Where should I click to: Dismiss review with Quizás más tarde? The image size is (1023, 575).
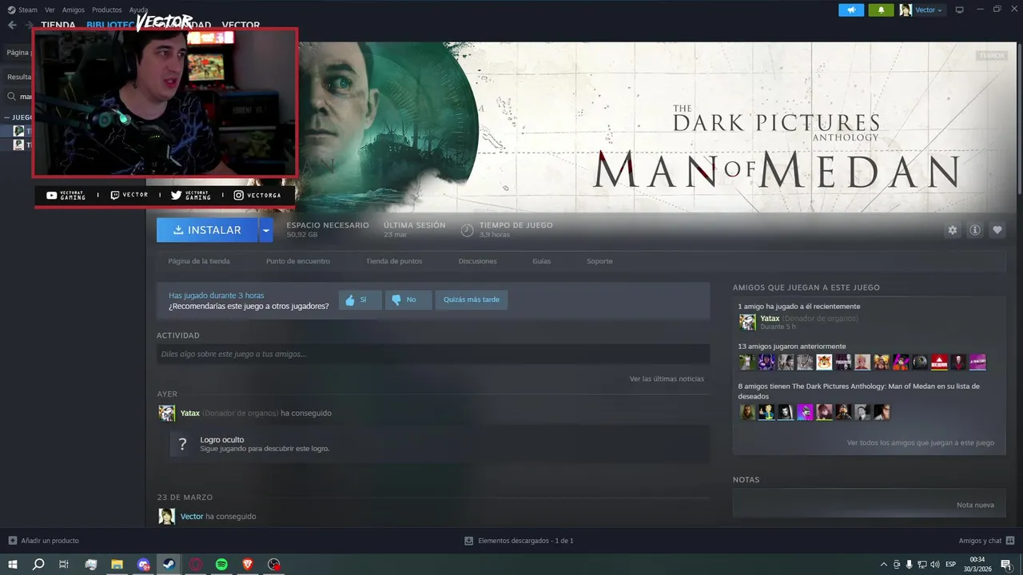point(472,300)
